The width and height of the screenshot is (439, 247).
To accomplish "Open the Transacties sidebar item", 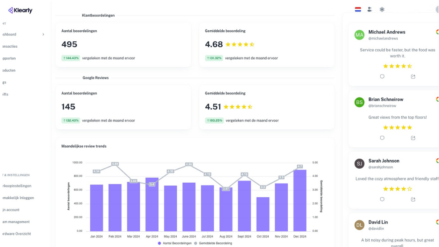I will click(x=9, y=46).
